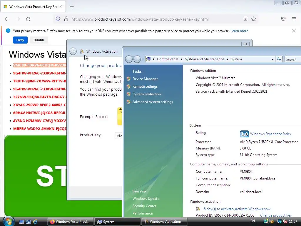The height and width of the screenshot is (226, 301).
Task: Open Advanced system settings
Action: pos(153,102)
